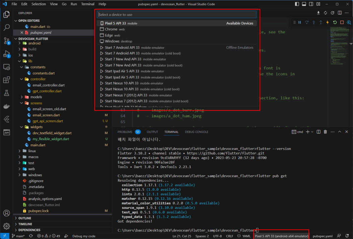
Task: Toggle the primary sidebar layout icon
Action: (297, 4)
